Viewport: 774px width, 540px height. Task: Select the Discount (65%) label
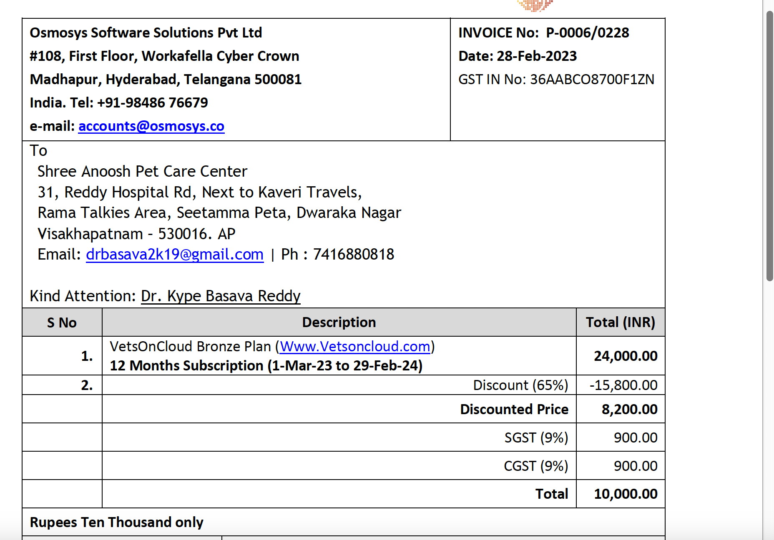[520, 385]
